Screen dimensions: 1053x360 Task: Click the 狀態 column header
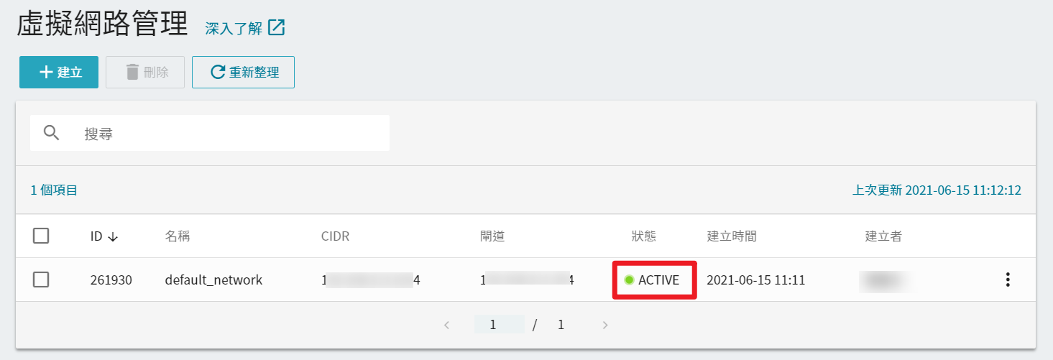644,236
